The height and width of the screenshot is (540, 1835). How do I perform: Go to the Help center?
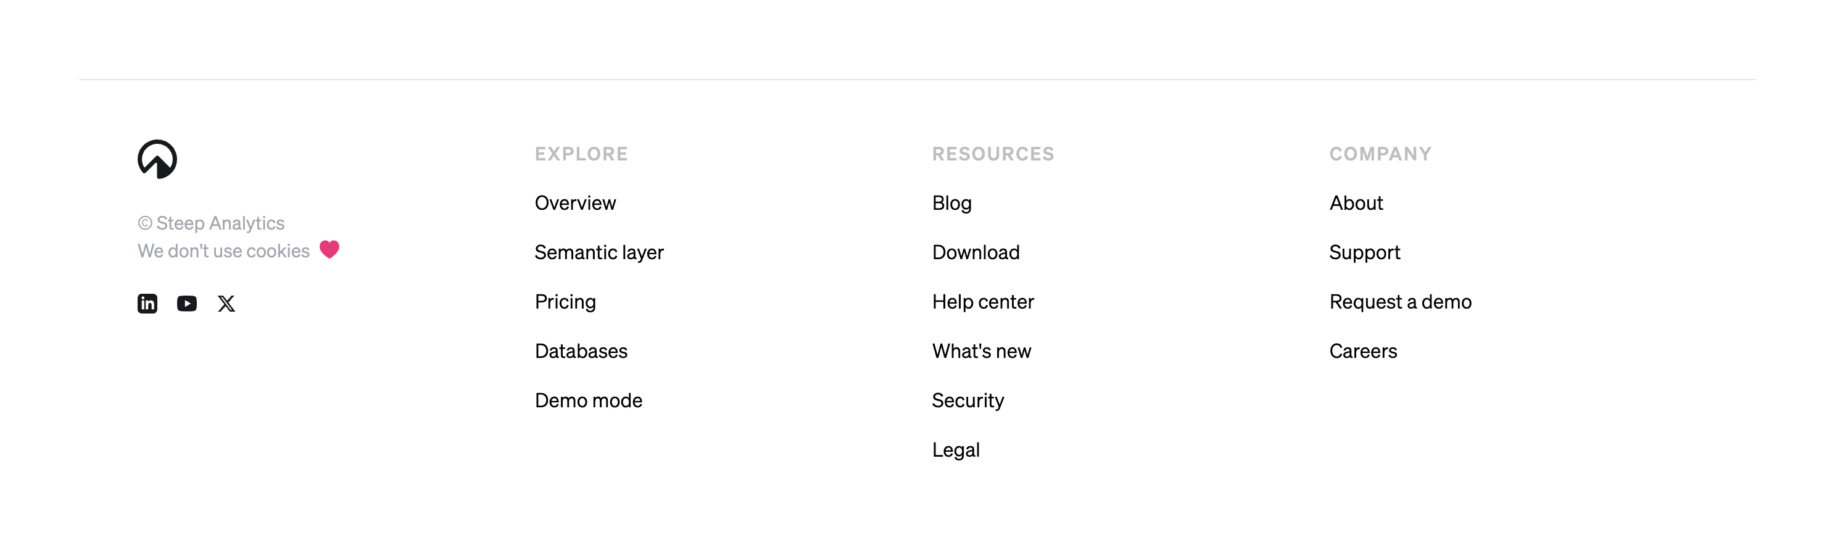click(982, 302)
